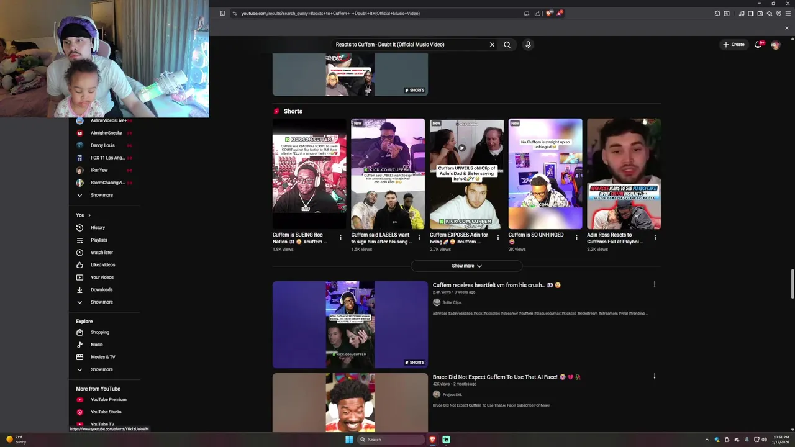This screenshot has height=447, width=795.
Task: Expand Show more under subscriptions list
Action: 101,195
